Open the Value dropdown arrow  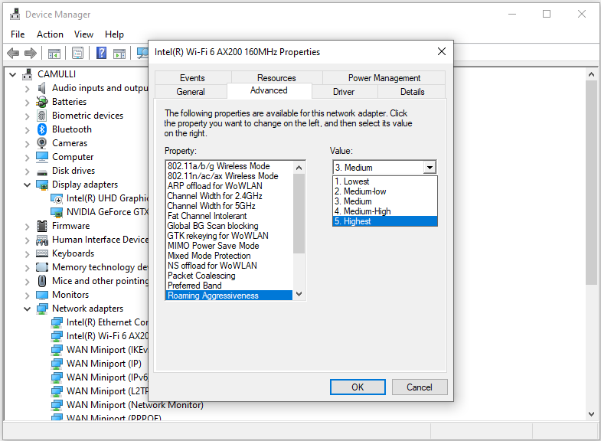click(x=430, y=168)
